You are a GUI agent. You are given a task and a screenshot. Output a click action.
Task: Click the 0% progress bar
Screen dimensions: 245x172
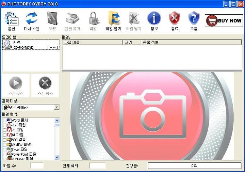point(195,166)
